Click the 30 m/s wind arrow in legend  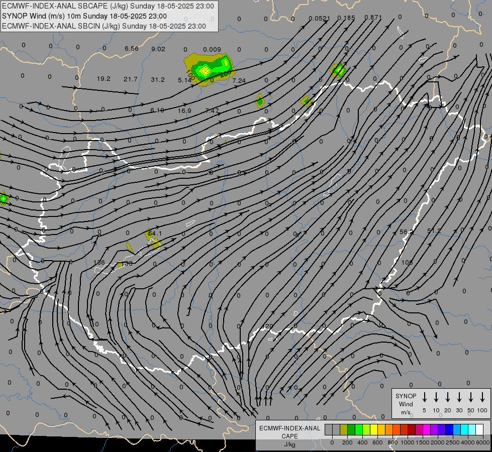[459, 397]
